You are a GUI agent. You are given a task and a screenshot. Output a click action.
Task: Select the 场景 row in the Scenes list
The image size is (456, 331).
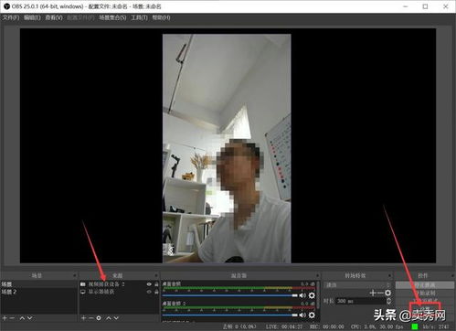38,284
